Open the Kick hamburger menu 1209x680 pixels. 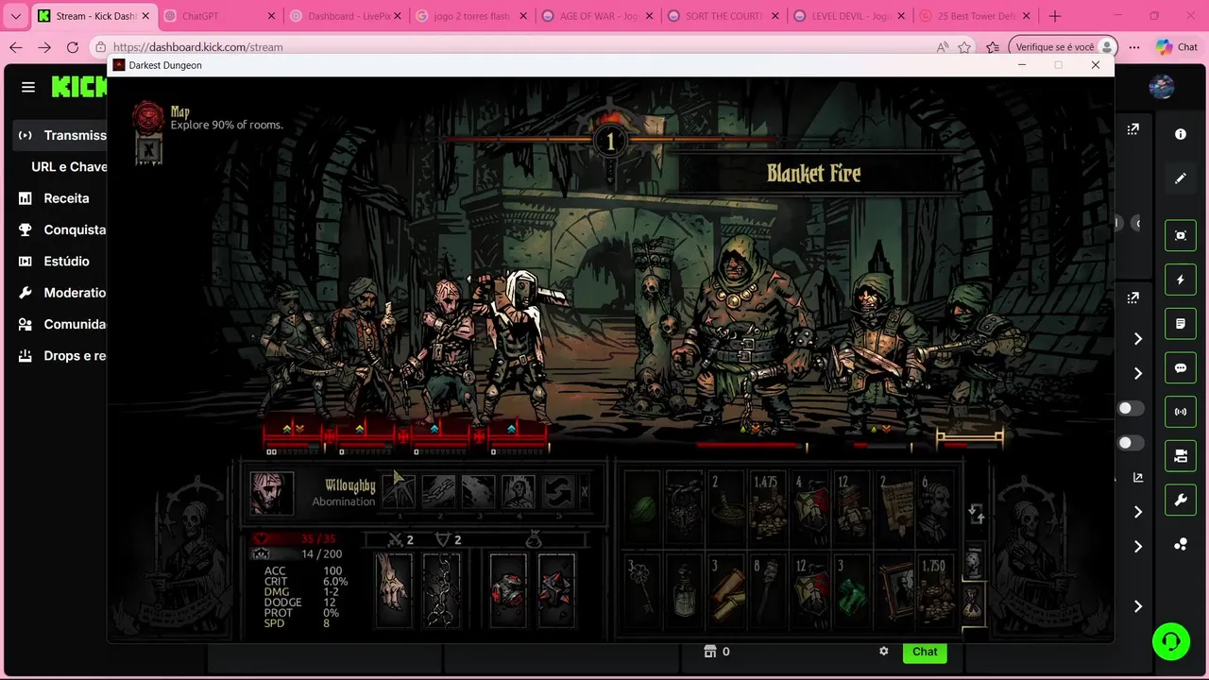28,87
